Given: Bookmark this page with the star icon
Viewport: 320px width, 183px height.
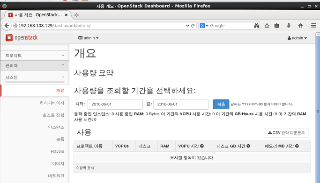Looking at the screenshot, I should (267, 26).
